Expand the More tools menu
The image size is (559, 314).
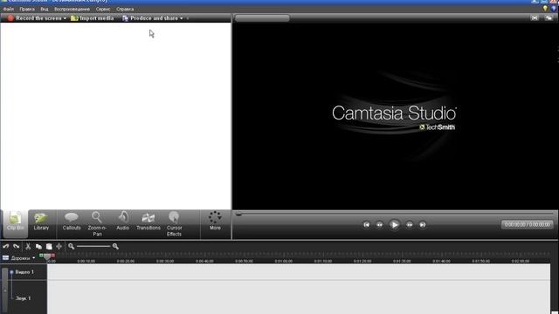pos(215,221)
